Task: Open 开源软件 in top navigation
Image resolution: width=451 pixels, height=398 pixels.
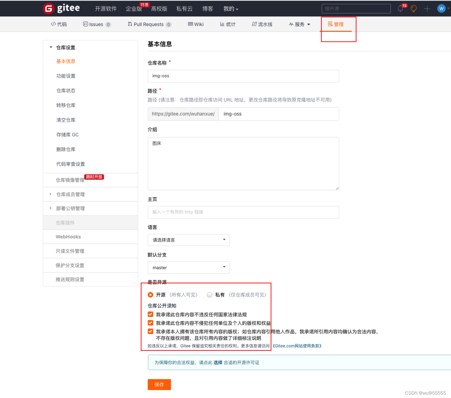Action: coord(106,9)
